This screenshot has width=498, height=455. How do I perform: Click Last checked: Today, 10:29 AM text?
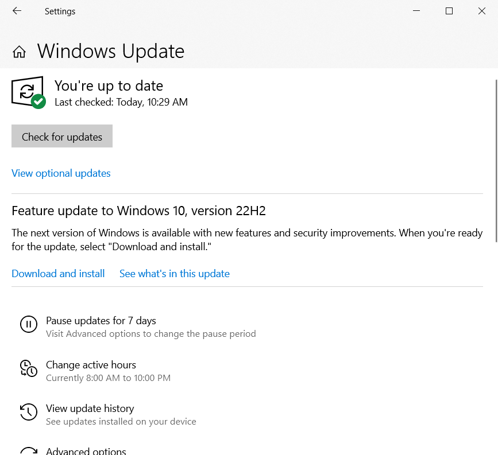121,102
